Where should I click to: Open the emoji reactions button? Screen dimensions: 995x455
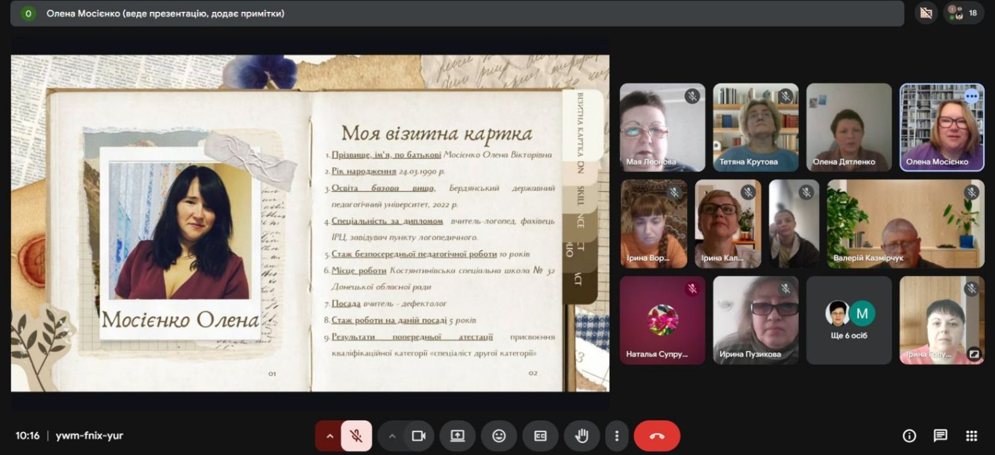(x=499, y=435)
